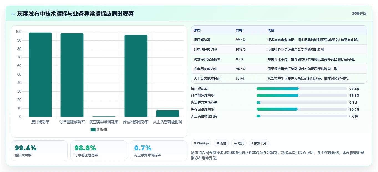378x172 pixels.
Task: Open the 0.7% 优惠券异常消耗率 data card
Action: click(x=159, y=151)
